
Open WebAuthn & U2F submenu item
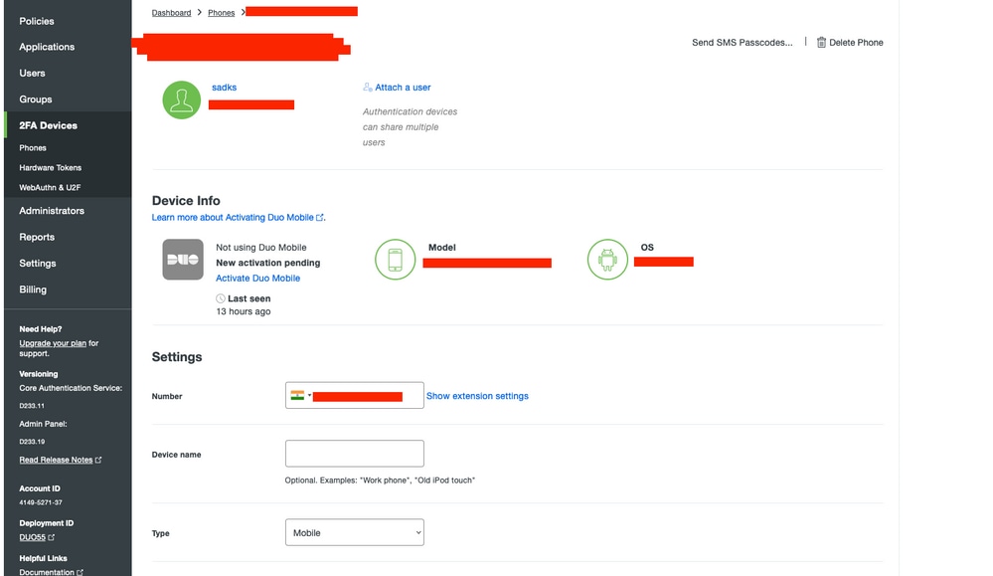[50, 188]
